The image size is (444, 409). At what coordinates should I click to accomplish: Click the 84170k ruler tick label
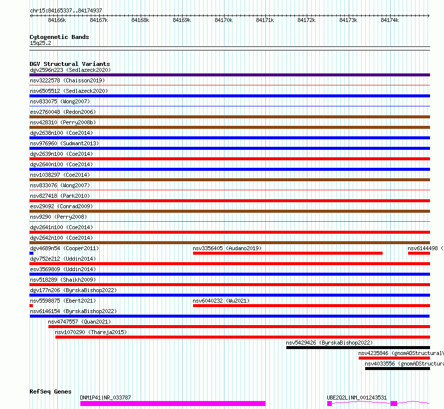coord(223,20)
